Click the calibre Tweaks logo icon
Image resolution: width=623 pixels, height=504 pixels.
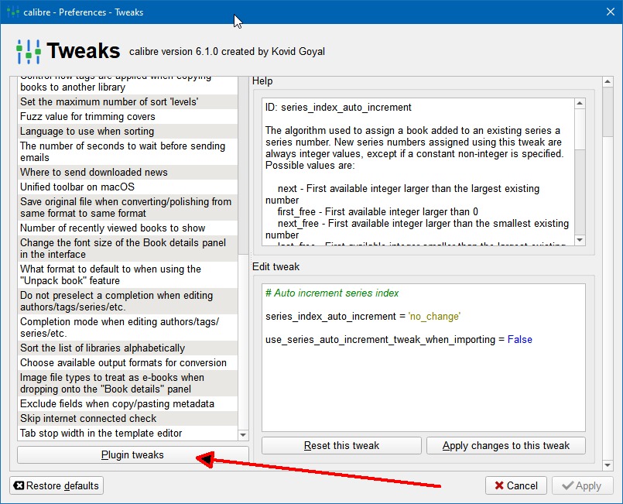coord(29,51)
